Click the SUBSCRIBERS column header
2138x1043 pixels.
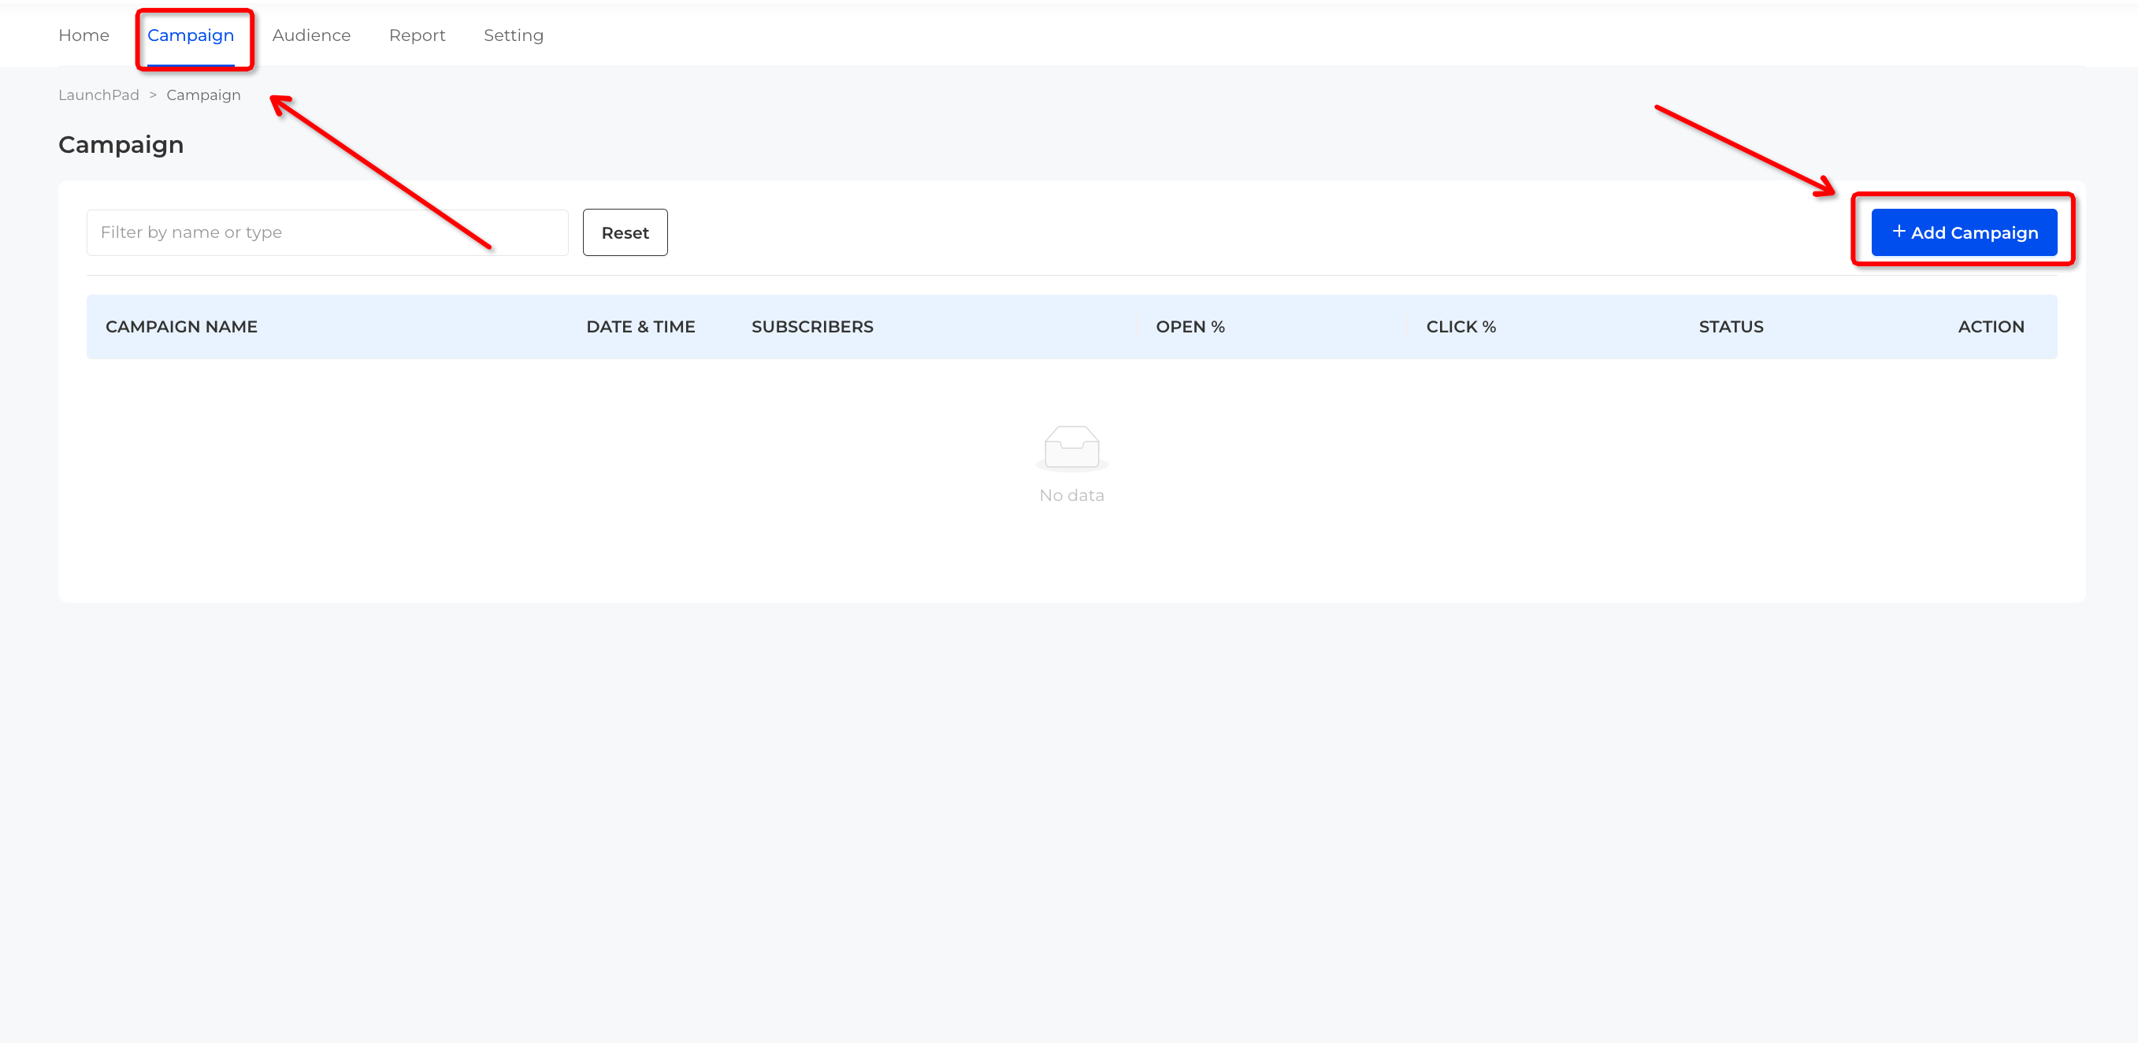click(812, 327)
